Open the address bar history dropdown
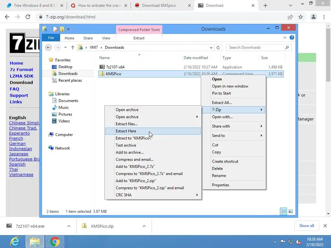Viewport: 331px width, 248px height. pos(211,48)
